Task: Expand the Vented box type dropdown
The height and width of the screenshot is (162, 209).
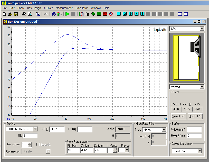Action: tap(202, 87)
